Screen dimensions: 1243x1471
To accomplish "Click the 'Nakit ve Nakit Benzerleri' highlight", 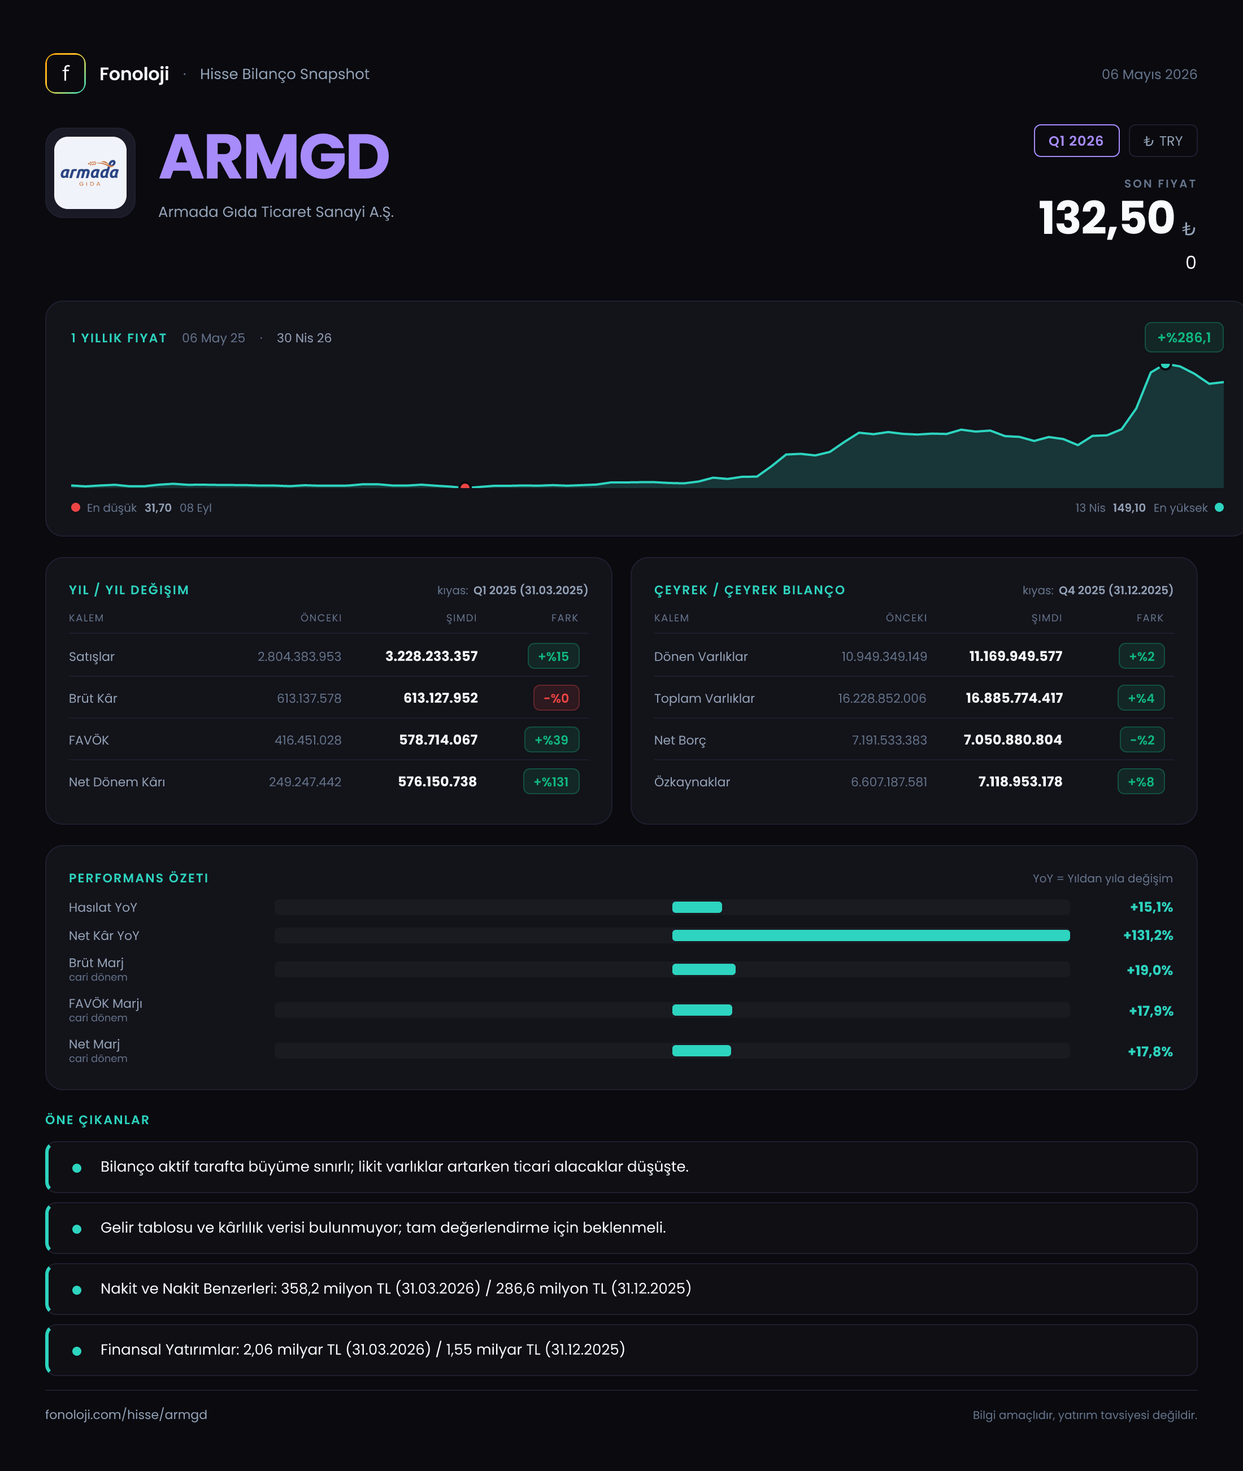I will pos(621,1289).
